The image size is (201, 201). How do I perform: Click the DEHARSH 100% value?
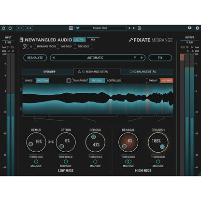tap(156, 141)
